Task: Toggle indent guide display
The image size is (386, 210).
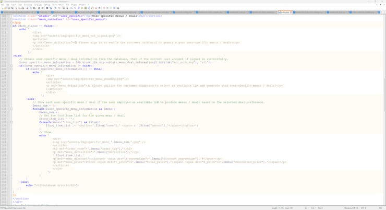Action: point(79,8)
